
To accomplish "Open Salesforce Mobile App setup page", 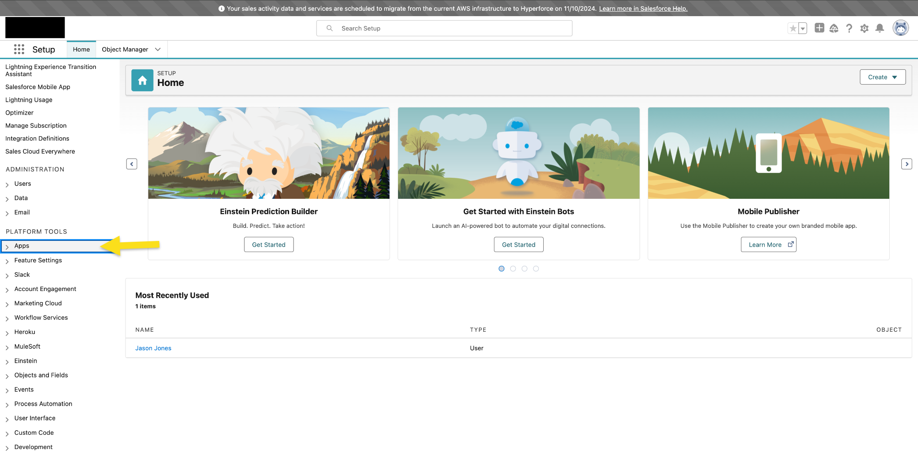I will pos(38,87).
